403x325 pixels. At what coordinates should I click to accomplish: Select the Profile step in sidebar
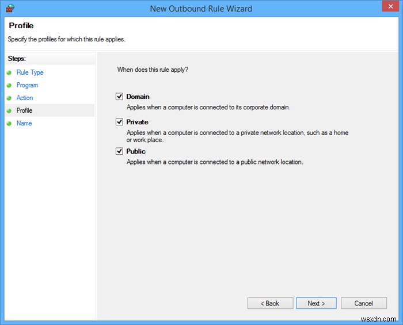point(24,110)
